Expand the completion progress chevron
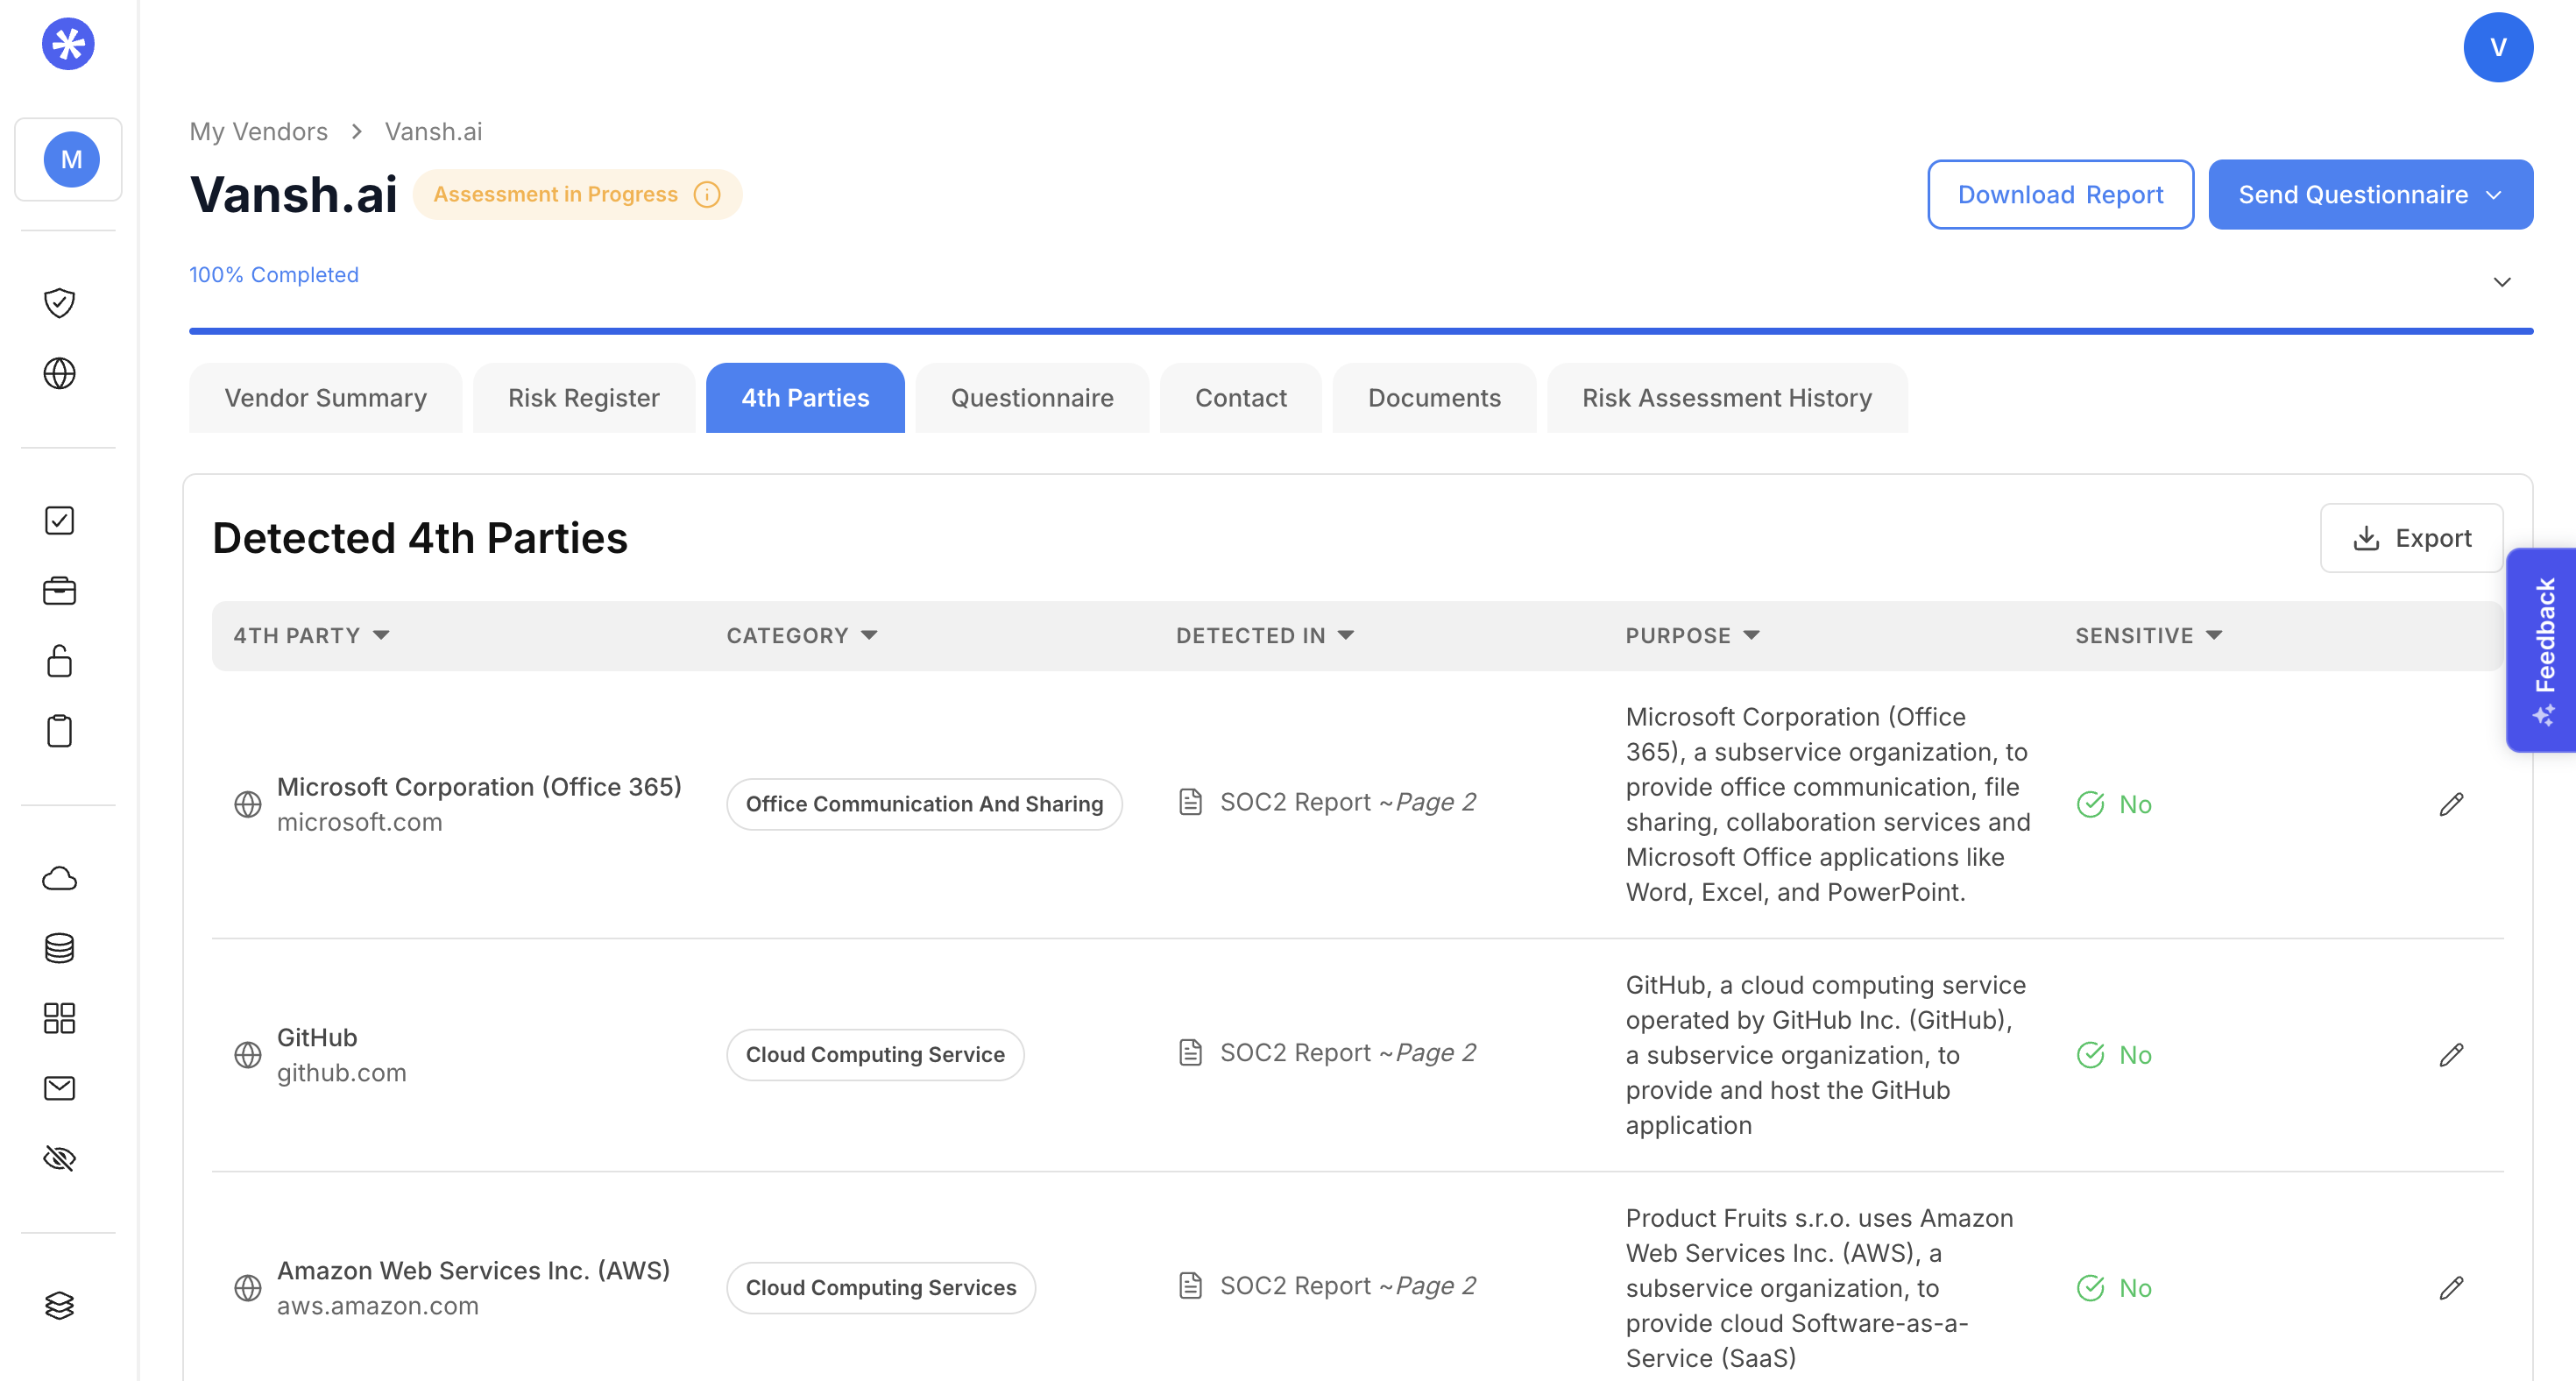Viewport: 2576px width, 1381px height. click(2501, 282)
